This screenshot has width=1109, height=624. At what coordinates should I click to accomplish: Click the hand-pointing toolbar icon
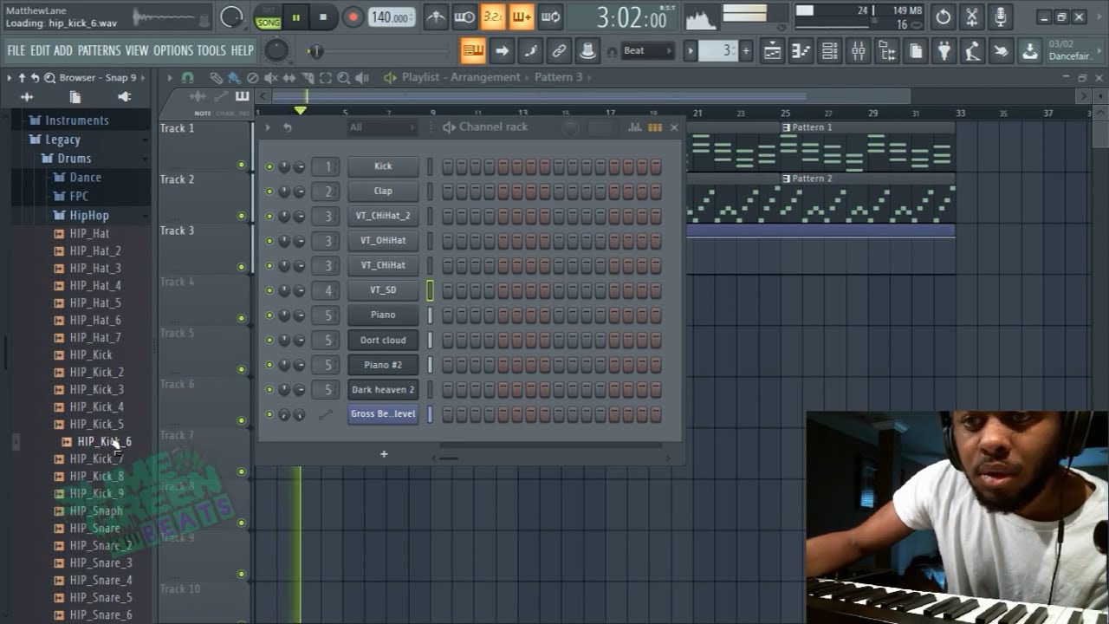pyautogui.click(x=1001, y=51)
